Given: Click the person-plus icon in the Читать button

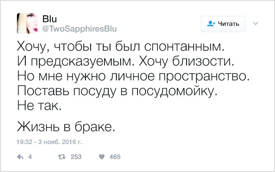Looking at the screenshot, I should click(211, 24).
